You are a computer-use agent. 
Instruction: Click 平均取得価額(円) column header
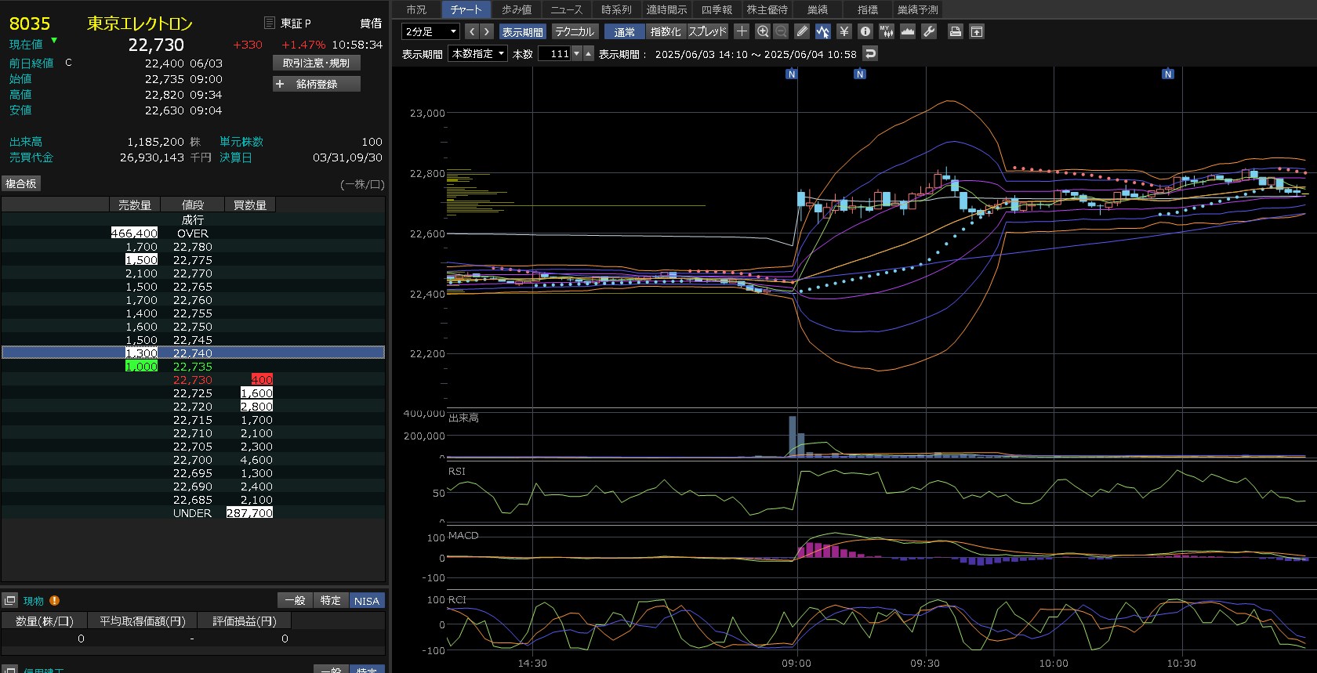tap(142, 621)
